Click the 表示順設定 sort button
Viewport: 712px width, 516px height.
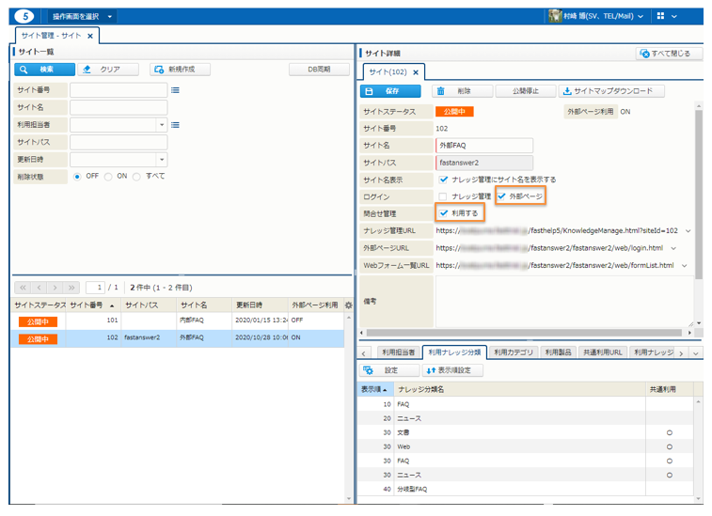[x=453, y=370]
